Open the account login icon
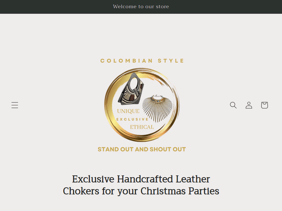Screen dimensions: 282x211 (x=249, y=105)
